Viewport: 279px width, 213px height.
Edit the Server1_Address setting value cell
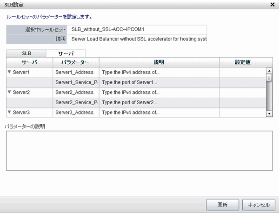243,73
